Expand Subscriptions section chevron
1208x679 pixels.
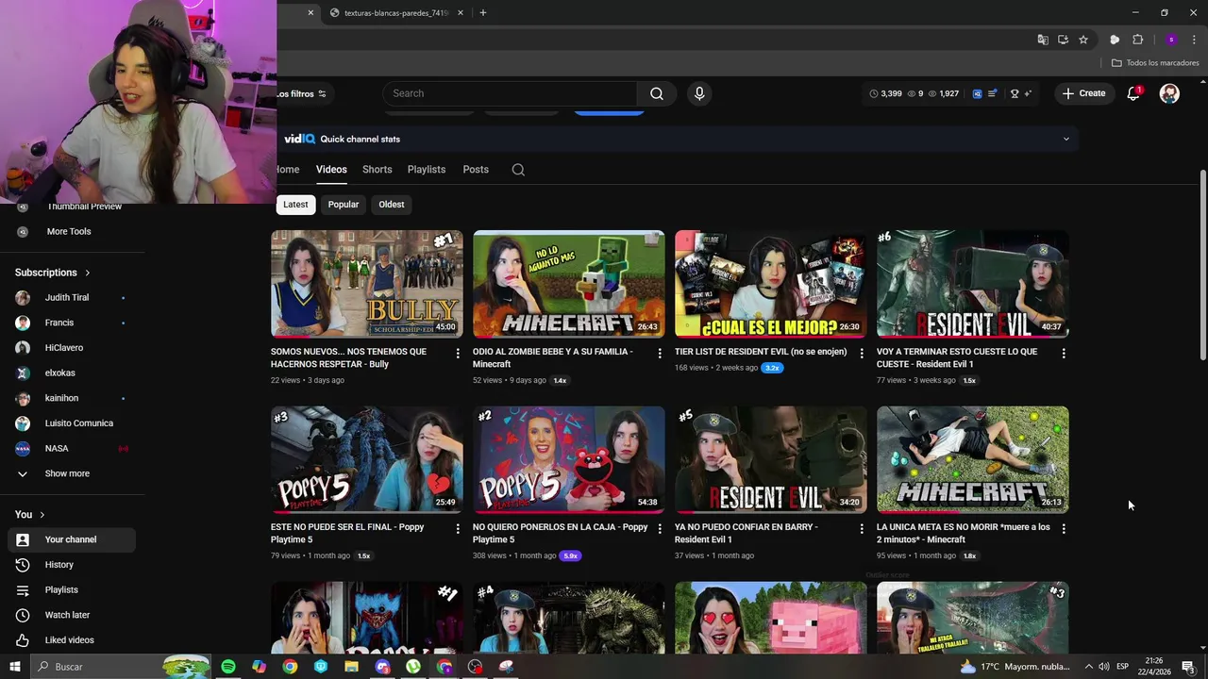click(x=87, y=273)
